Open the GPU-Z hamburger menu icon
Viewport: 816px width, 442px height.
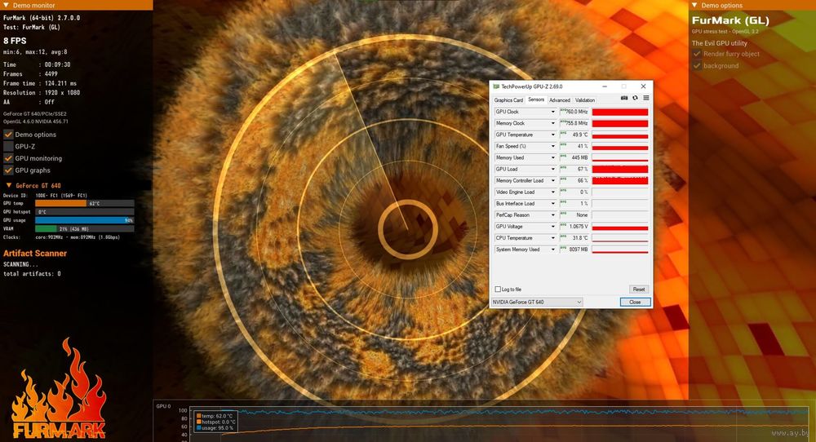tap(645, 99)
